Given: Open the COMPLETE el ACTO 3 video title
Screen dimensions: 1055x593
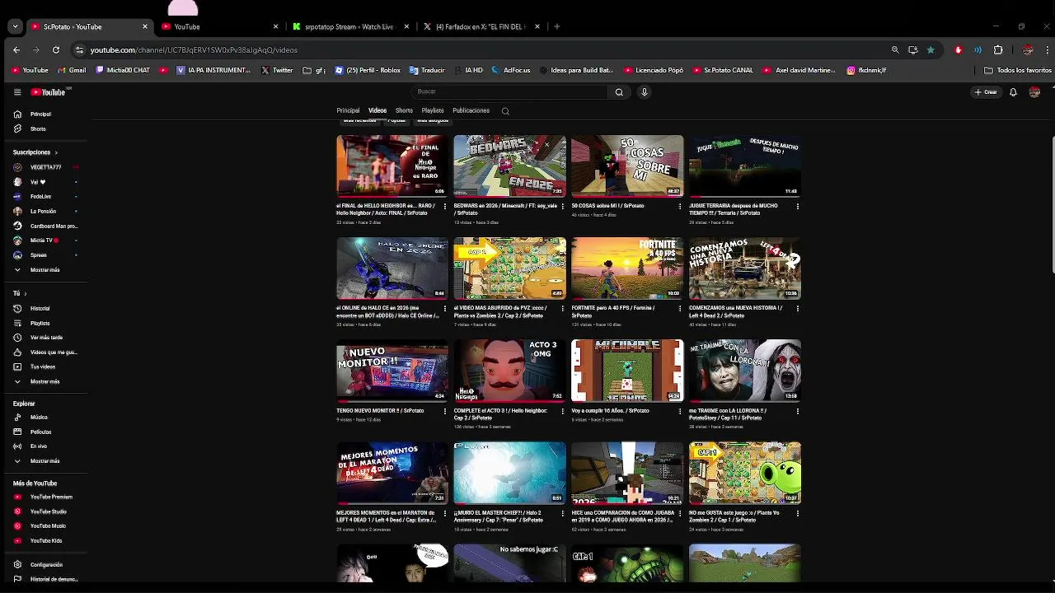Looking at the screenshot, I should pyautogui.click(x=500, y=414).
